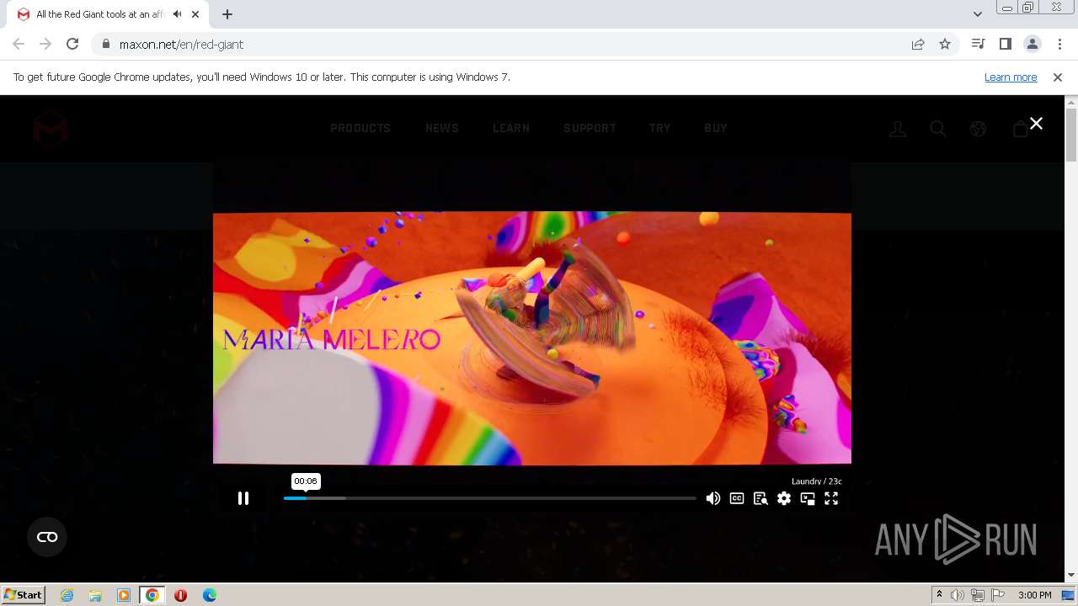
Task: Open the PRODUCTS menu
Action: click(360, 128)
